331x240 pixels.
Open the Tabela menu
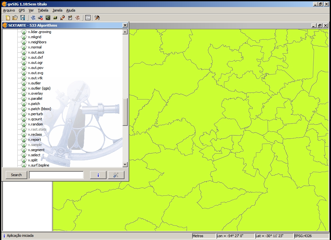[43, 10]
